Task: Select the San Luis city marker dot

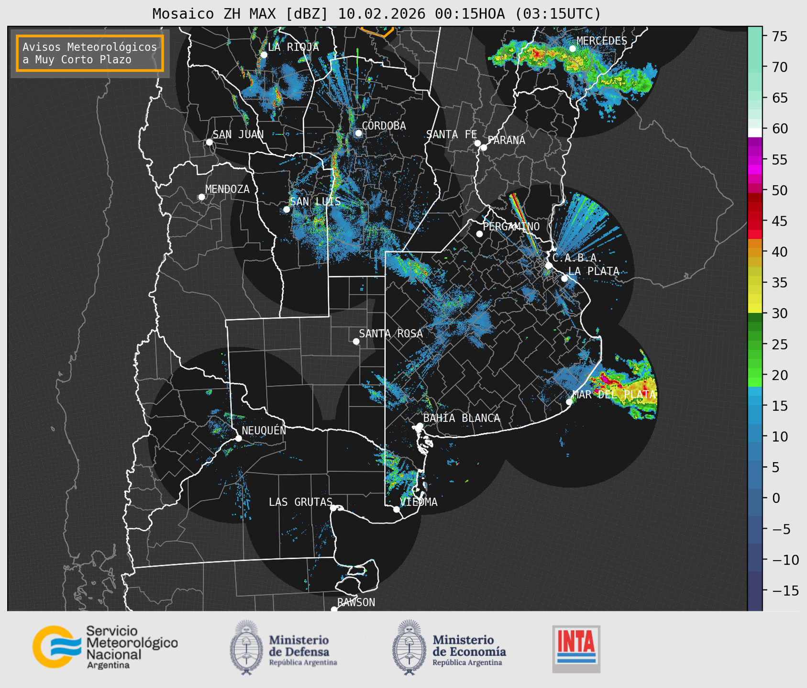Action: click(287, 209)
